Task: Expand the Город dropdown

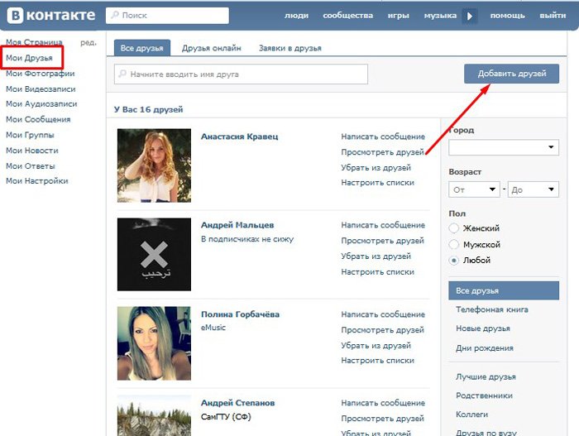Action: [504, 148]
